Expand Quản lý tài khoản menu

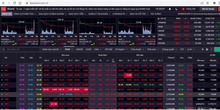click(99, 14)
